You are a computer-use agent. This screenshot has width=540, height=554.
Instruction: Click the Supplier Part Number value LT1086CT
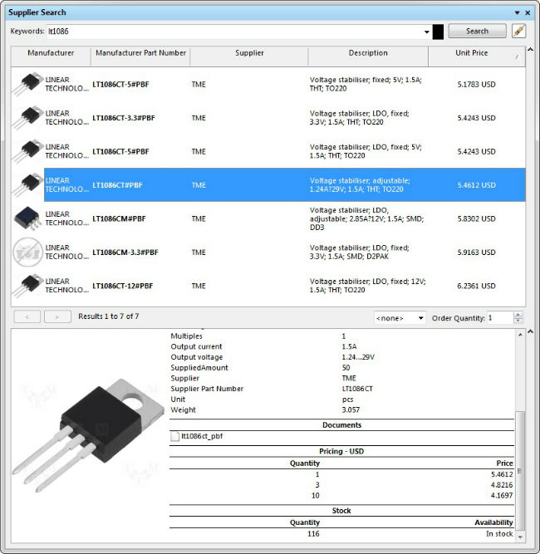[357, 389]
